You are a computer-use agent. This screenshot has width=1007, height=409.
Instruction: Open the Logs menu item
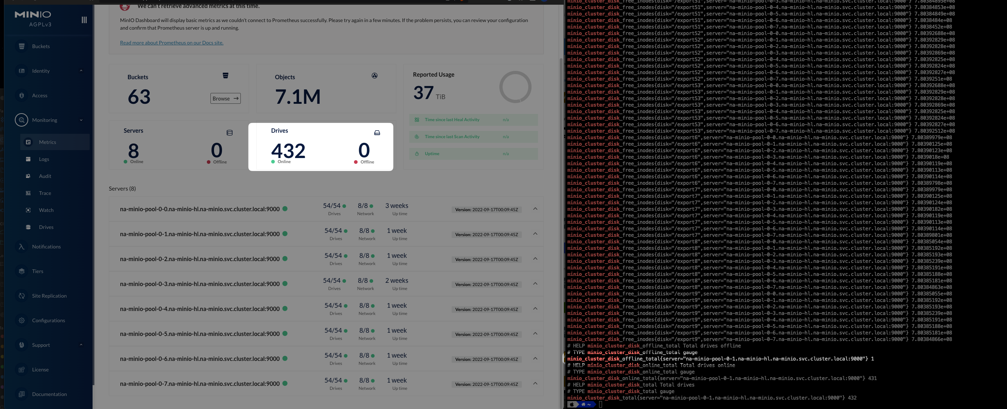[x=44, y=159]
